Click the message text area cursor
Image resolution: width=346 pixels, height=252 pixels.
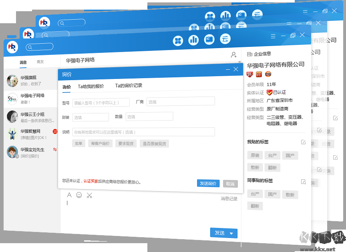coord(67,203)
